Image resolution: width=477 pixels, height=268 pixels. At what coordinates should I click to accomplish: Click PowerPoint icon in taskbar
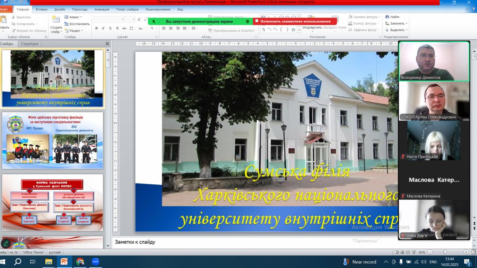coord(64,262)
